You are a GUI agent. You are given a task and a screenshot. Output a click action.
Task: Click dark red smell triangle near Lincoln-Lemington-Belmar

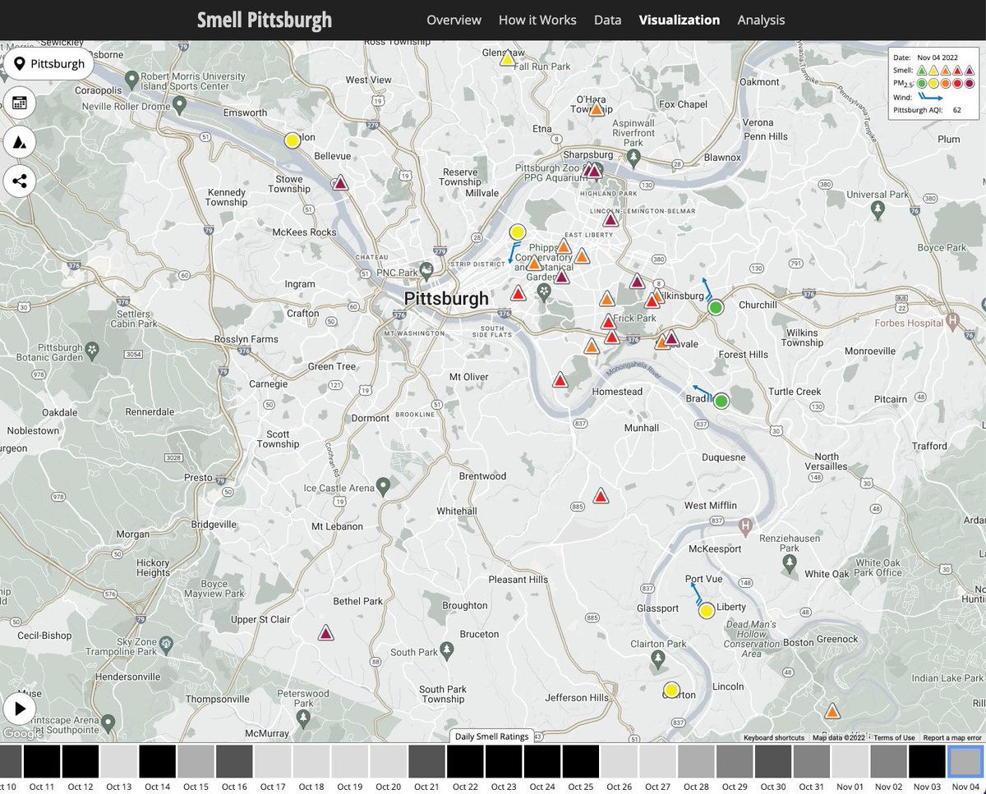pos(610,218)
